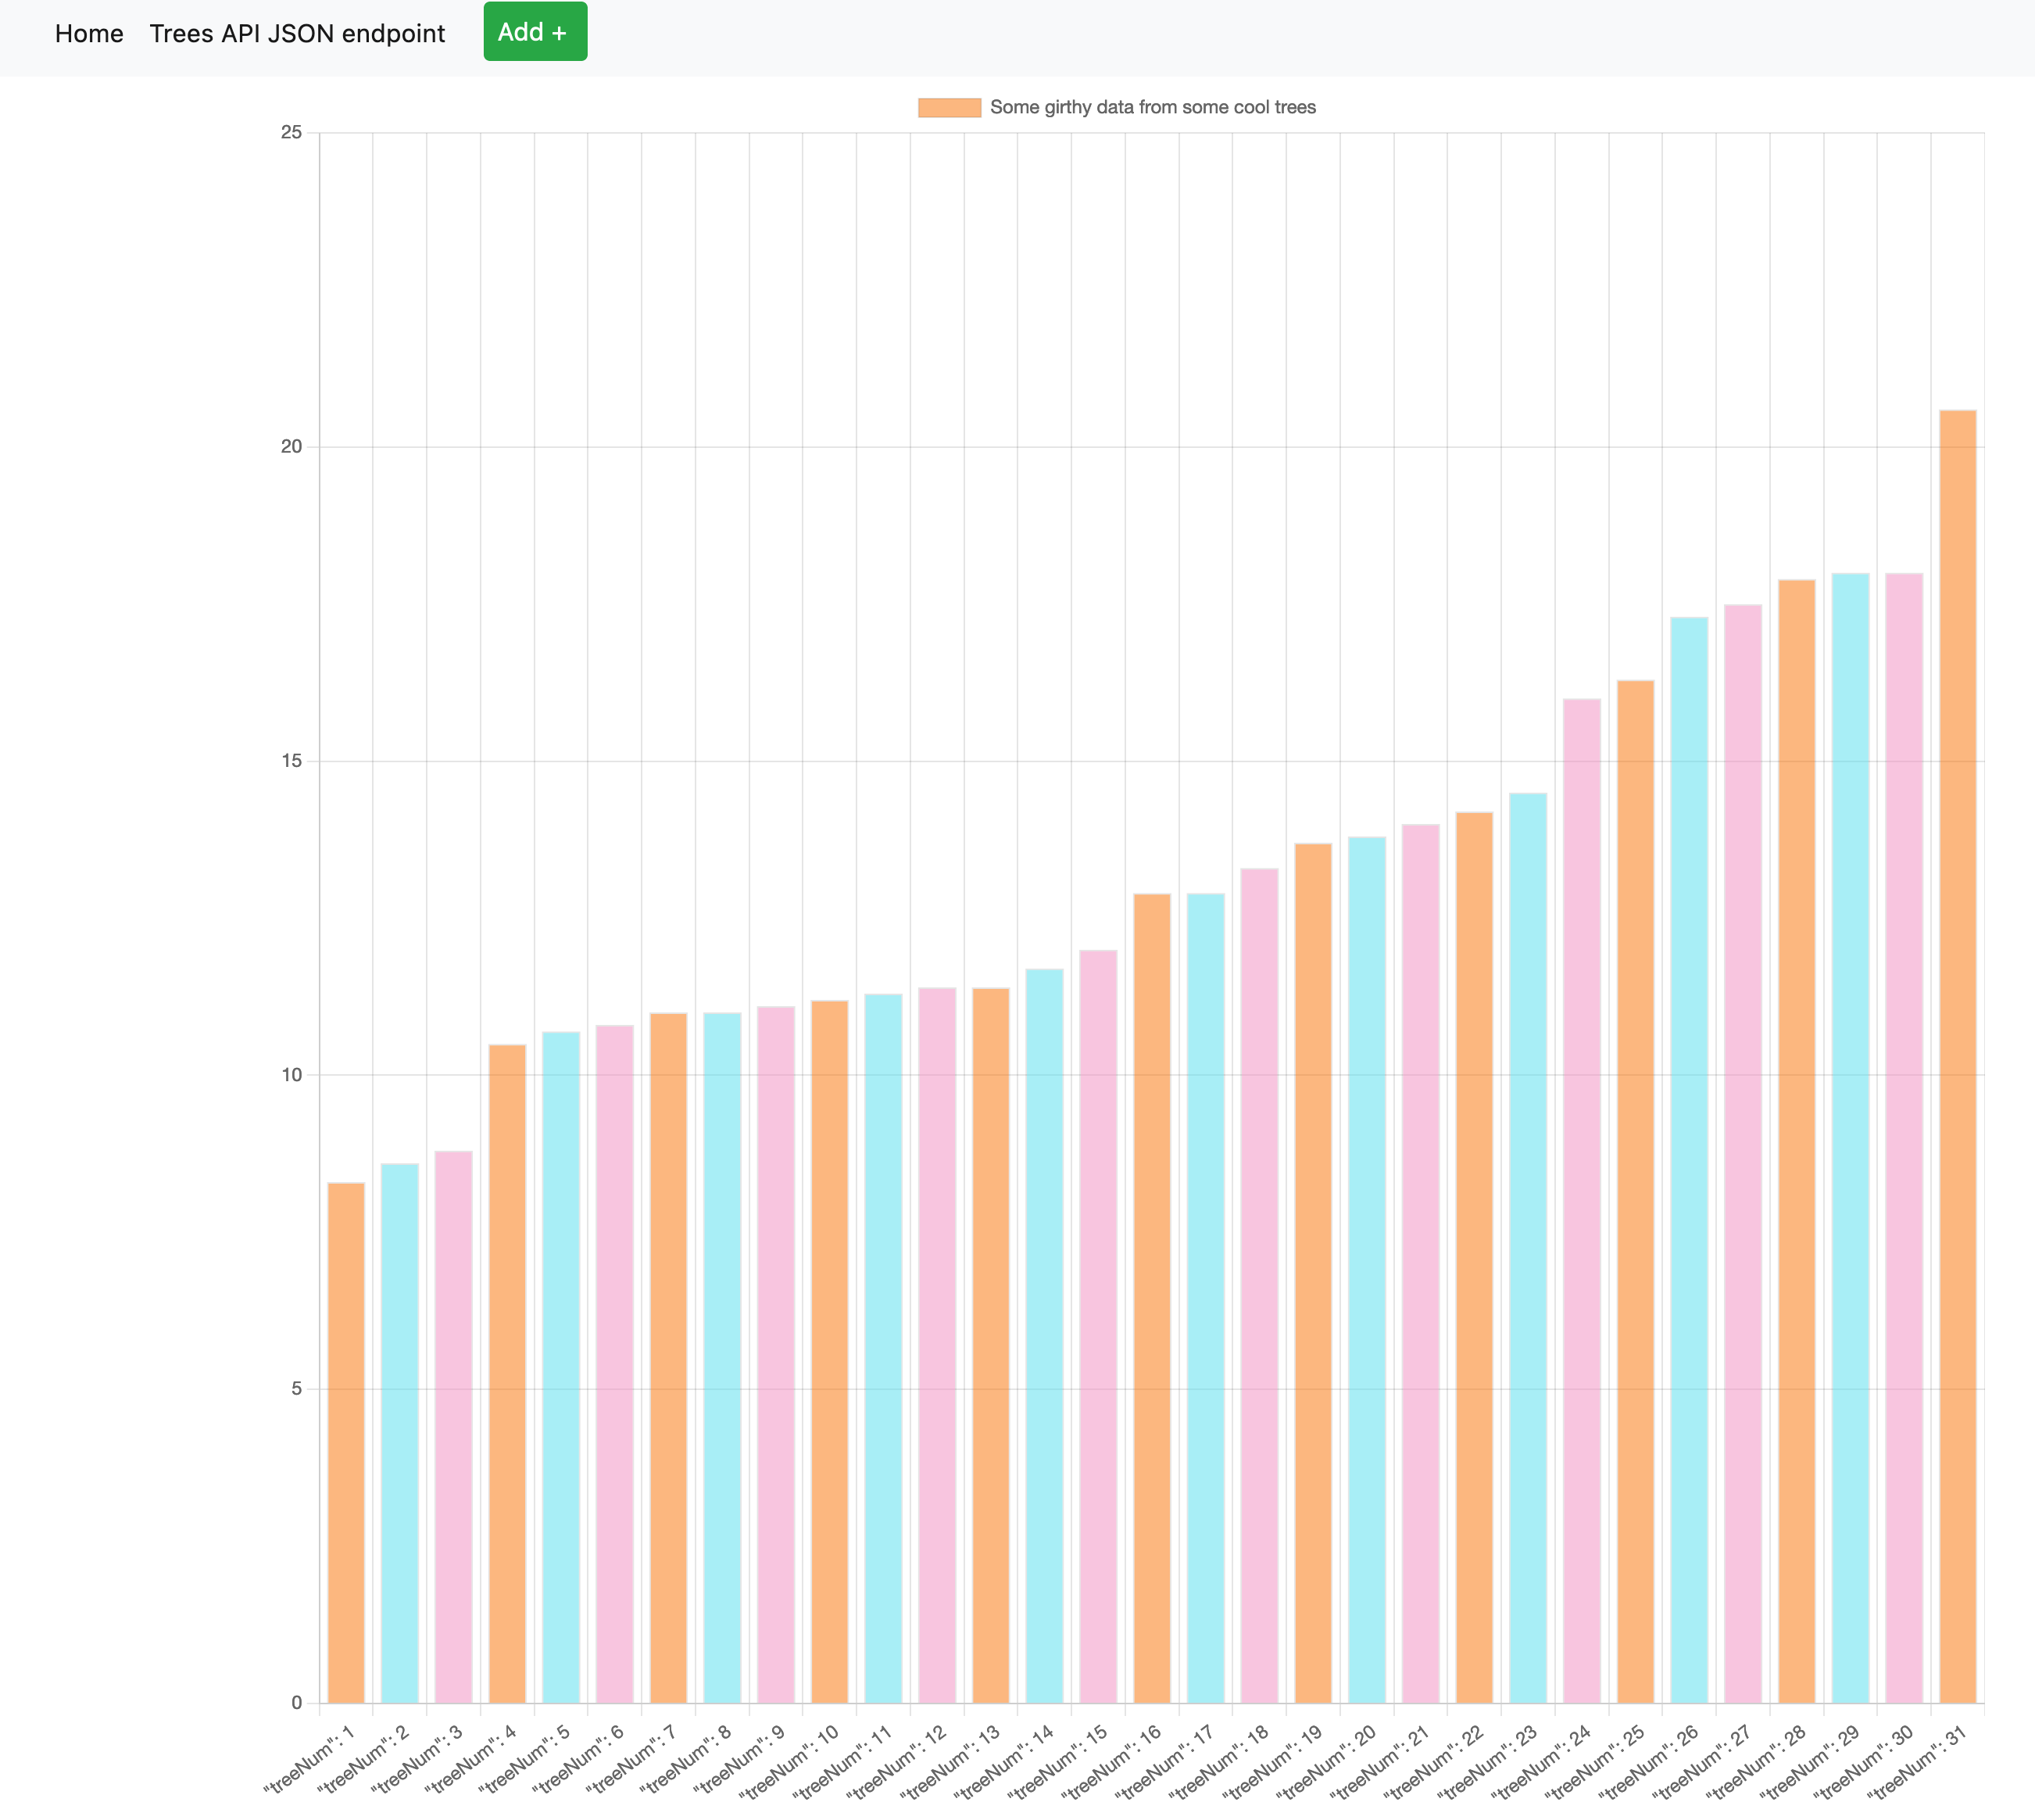Select the orange bar for treeNum 28

click(1797, 1142)
